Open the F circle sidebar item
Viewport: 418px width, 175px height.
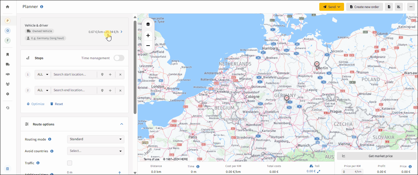tap(8, 40)
